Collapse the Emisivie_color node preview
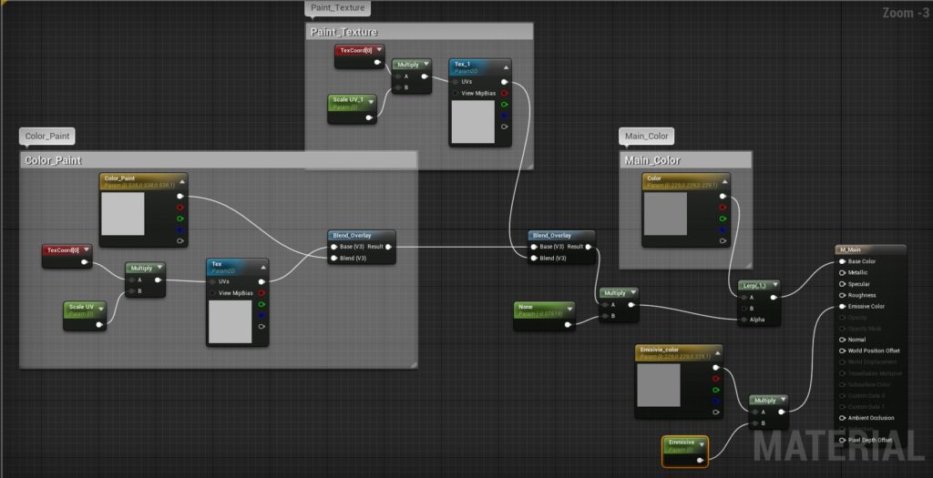Viewport: 933px width, 478px height. tap(717, 352)
